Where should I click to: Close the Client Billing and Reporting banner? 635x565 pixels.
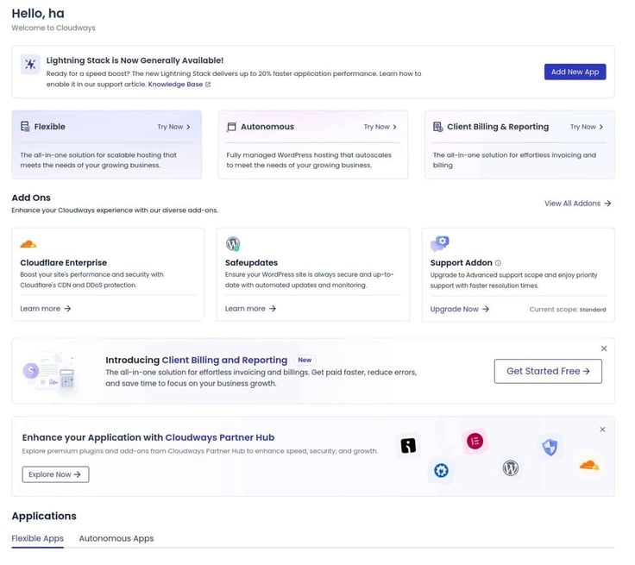(x=604, y=348)
